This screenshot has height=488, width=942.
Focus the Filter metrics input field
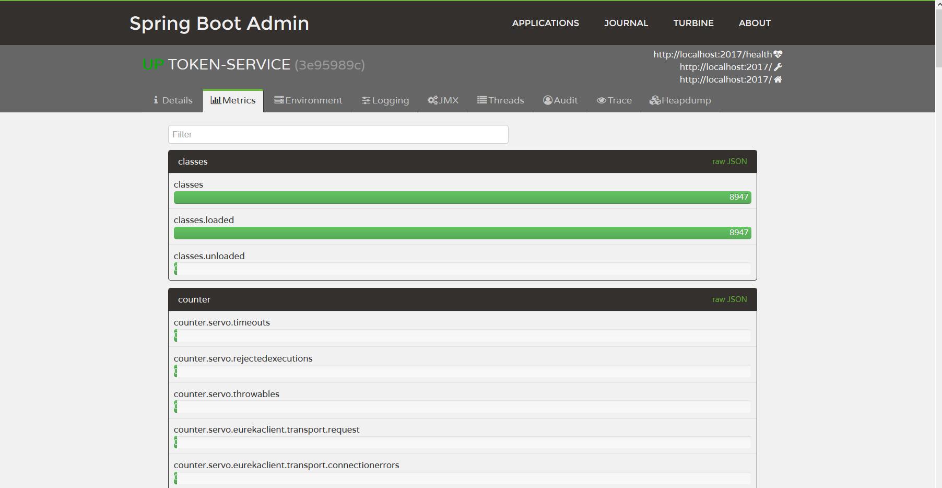point(338,134)
